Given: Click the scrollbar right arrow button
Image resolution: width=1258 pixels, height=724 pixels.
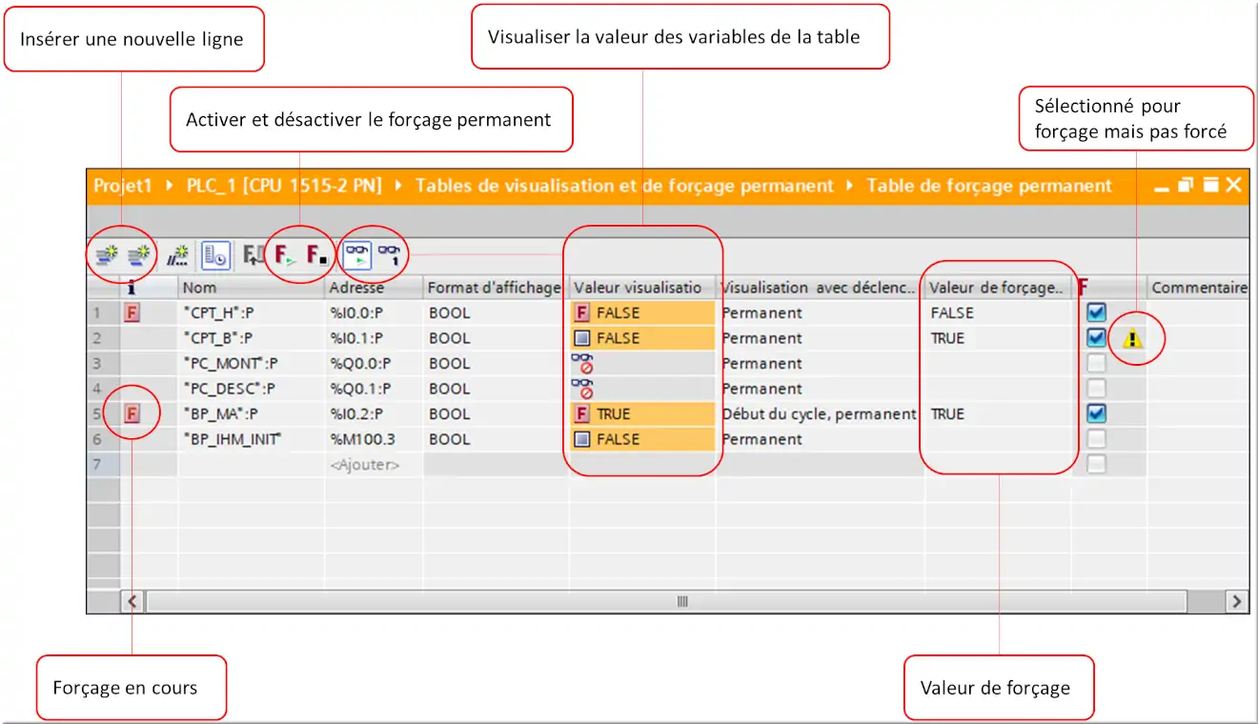Looking at the screenshot, I should point(1237,601).
